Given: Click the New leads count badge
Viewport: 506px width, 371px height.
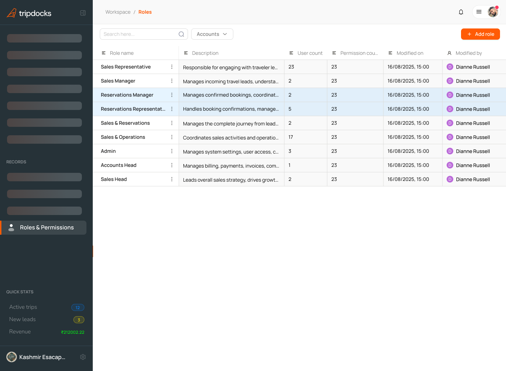Looking at the screenshot, I should [78, 319].
